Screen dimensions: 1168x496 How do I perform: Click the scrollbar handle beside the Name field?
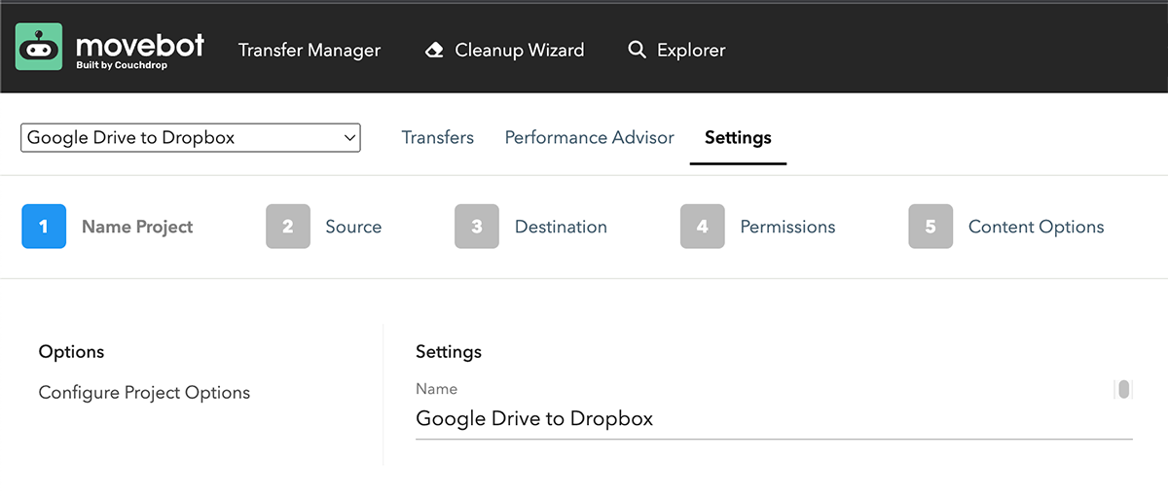[x=1124, y=389]
